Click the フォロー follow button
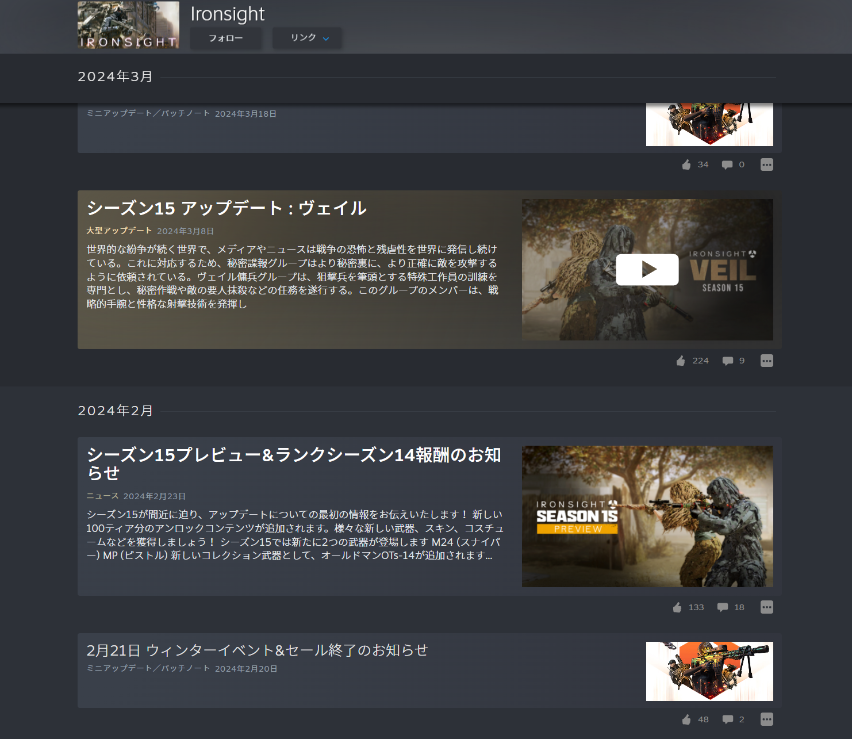The height and width of the screenshot is (739, 852). point(226,38)
